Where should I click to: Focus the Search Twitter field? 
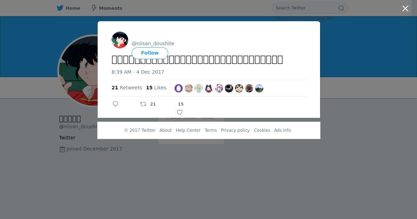(306, 8)
